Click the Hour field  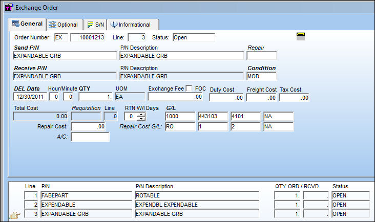click(x=54, y=97)
